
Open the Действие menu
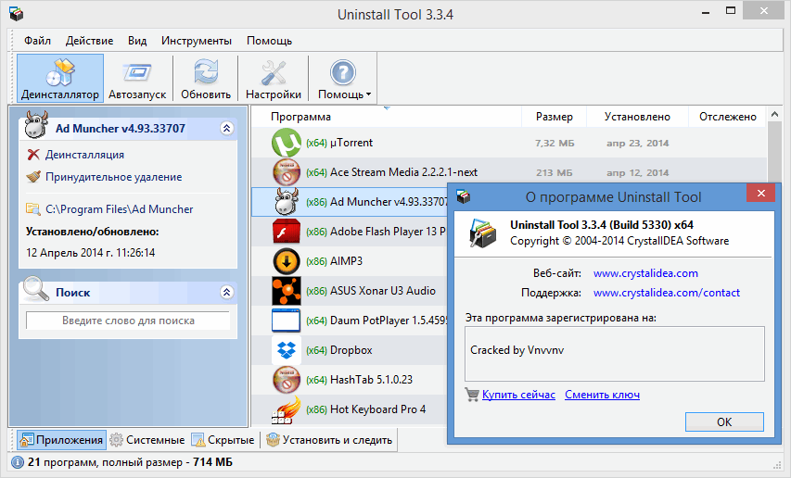click(x=89, y=41)
